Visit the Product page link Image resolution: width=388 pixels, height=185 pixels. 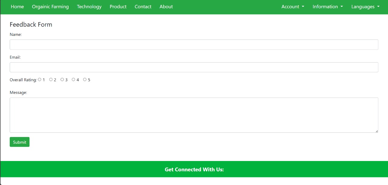click(x=118, y=6)
